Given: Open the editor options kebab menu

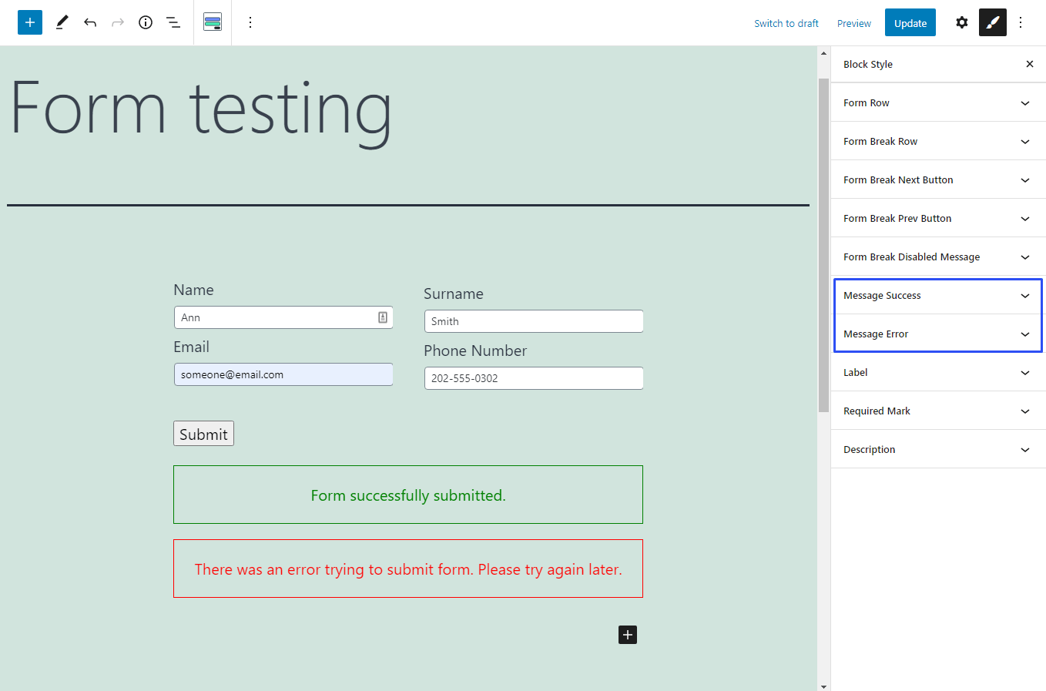Looking at the screenshot, I should click(x=1020, y=22).
